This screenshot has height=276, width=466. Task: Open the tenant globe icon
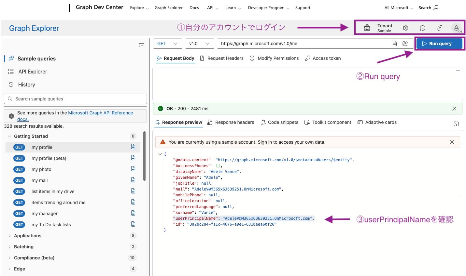click(x=367, y=28)
